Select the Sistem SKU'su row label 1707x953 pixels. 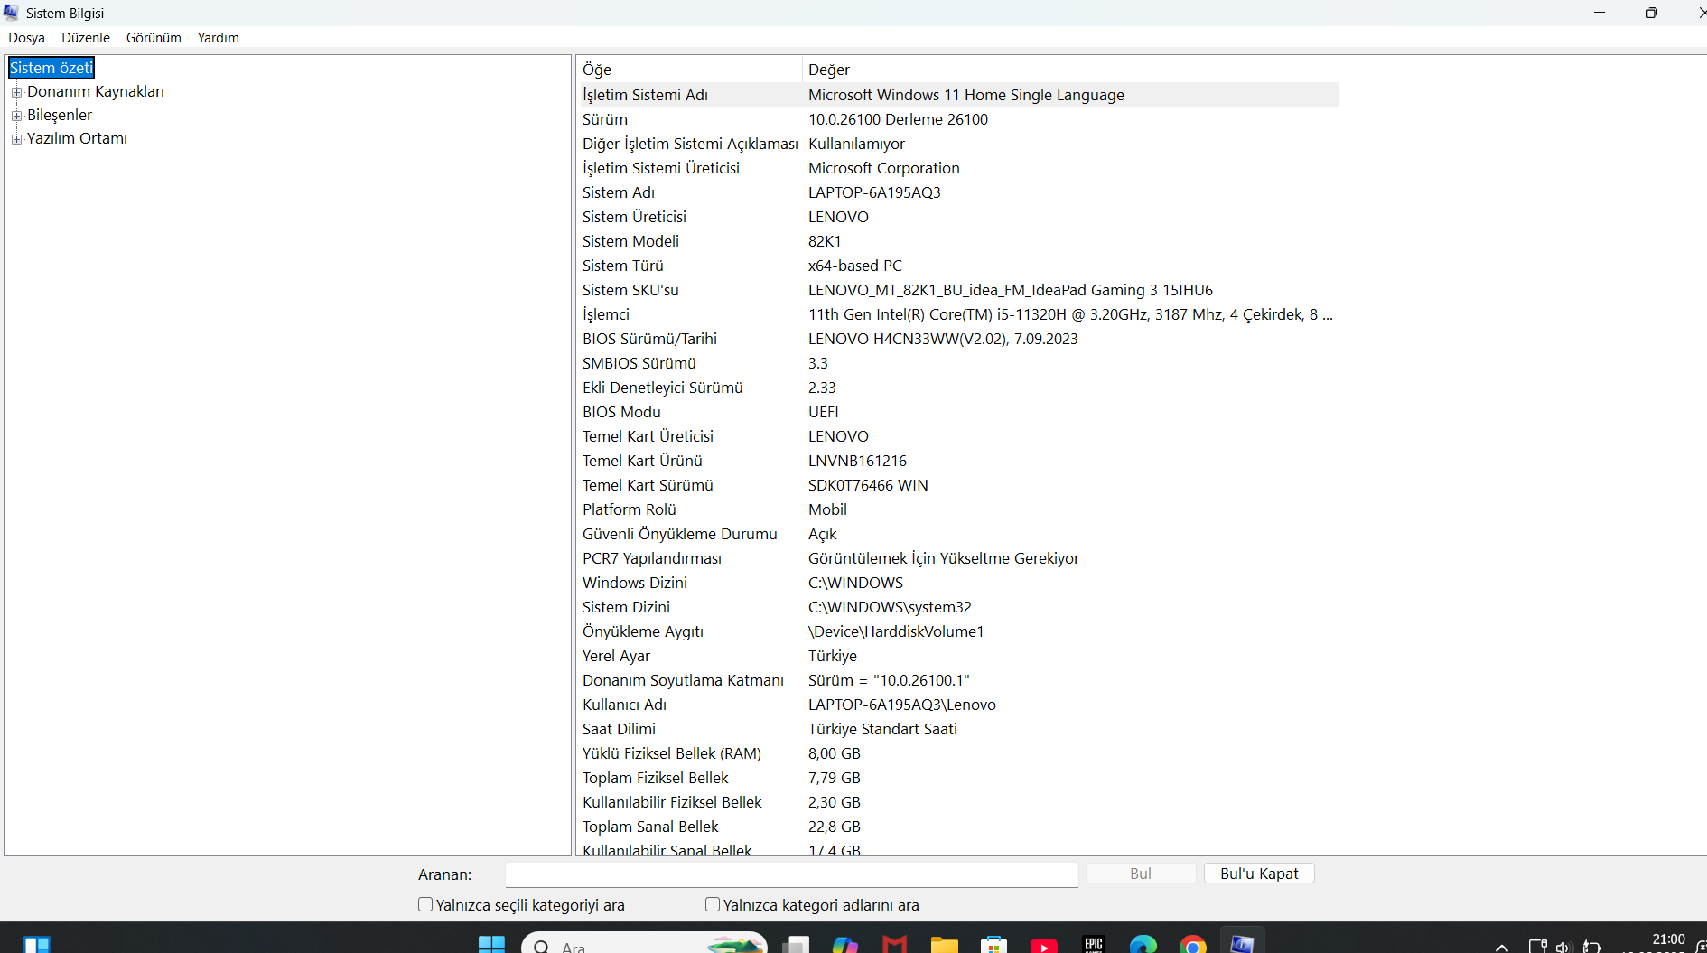630,290
